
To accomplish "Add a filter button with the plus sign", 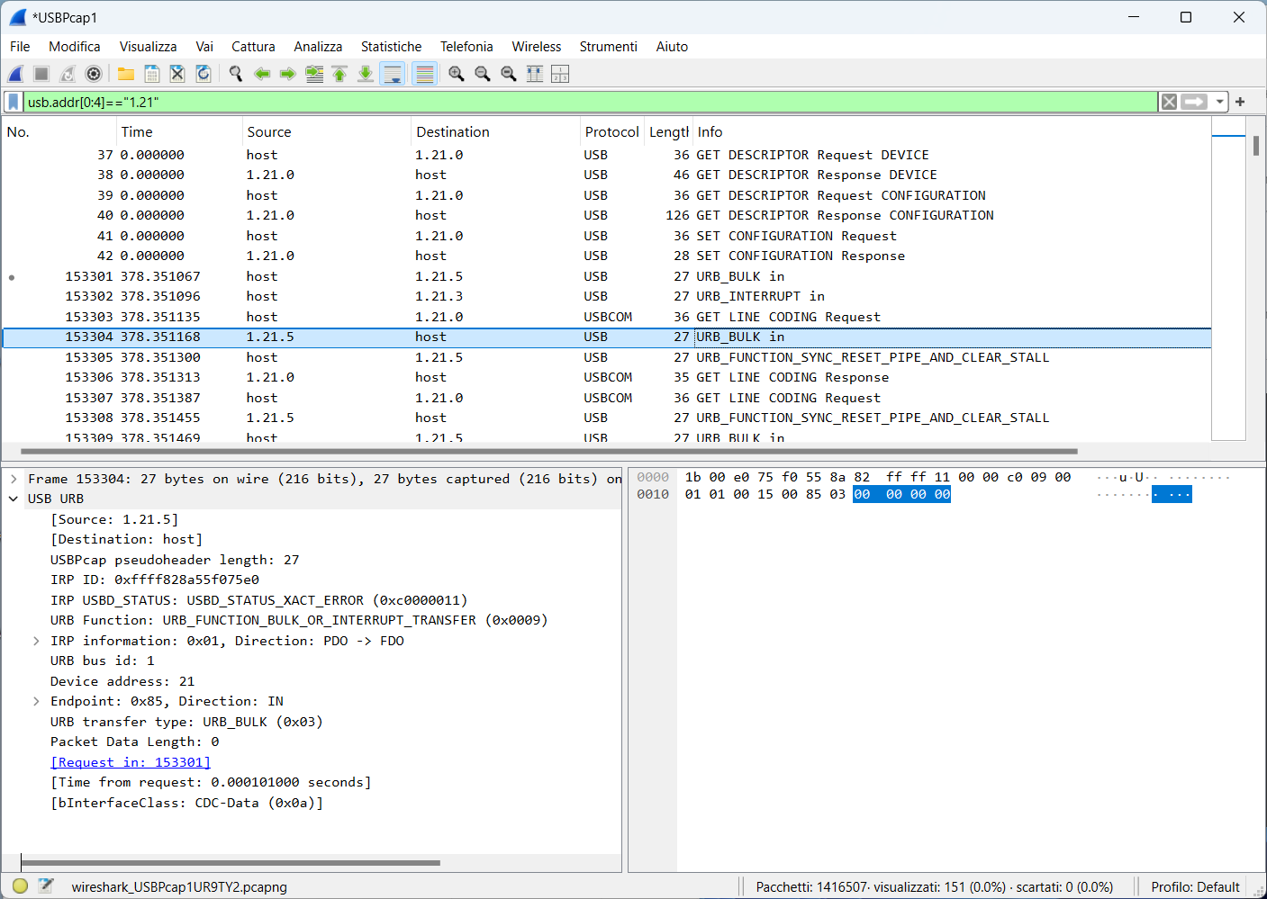I will point(1239,101).
